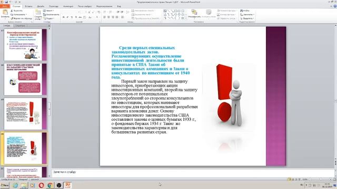Open the Select (Выделить) dropdown
Viewport: 337px width, 189px height.
tap(247, 18)
